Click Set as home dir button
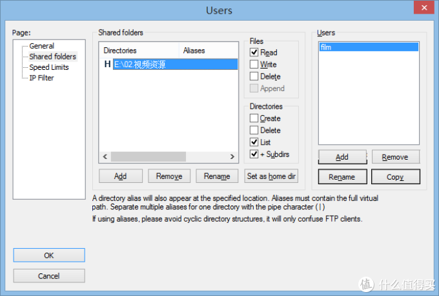Viewport: 439px width, 296px height. point(271,176)
